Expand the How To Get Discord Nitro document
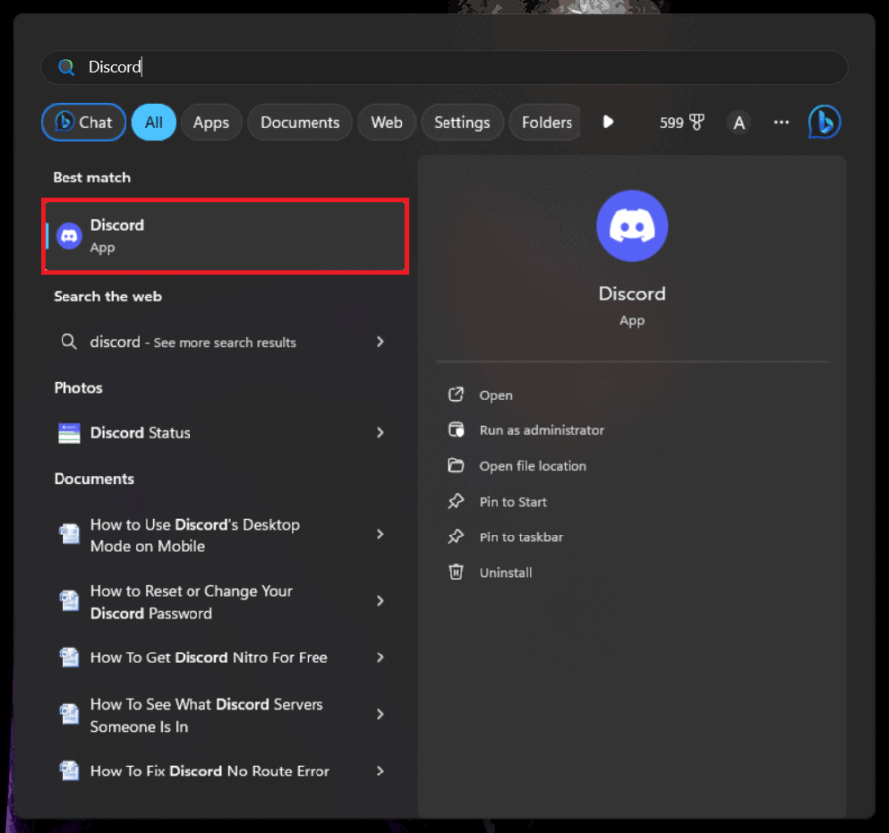The height and width of the screenshot is (833, 889). point(380,657)
